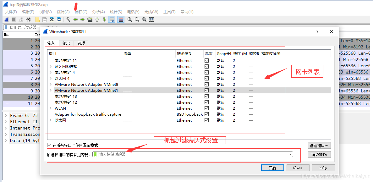Image resolution: width=373 pixels, height=182 pixels.
Task: Click the zoom in toolbar icon
Action: [x=130, y=19]
